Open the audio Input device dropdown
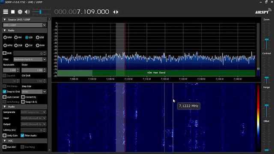The height and width of the screenshot is (154, 274). [33, 118]
